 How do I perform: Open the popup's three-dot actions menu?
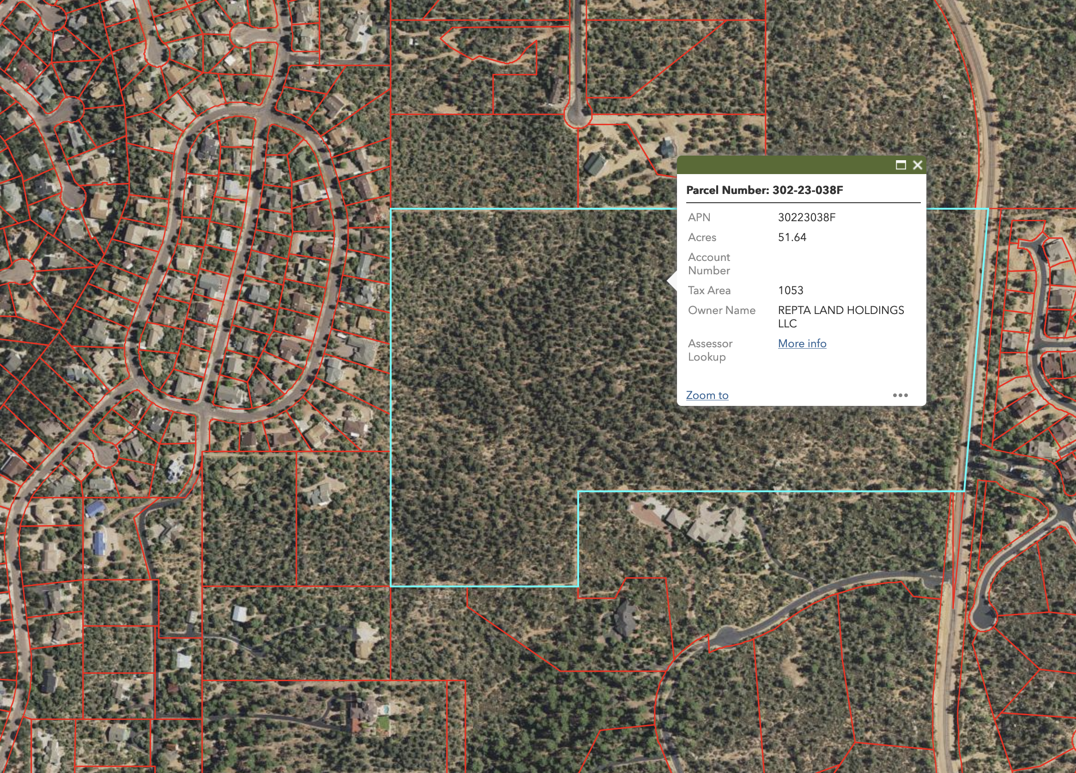[x=900, y=395]
